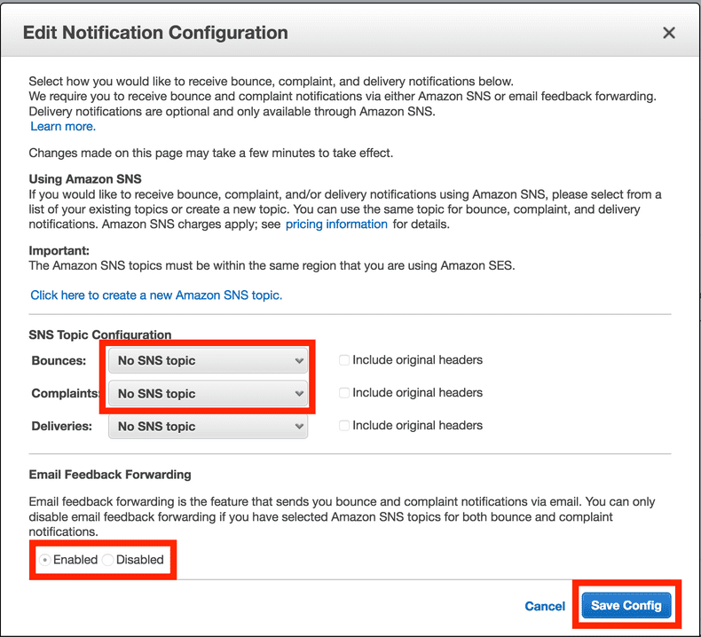Image resolution: width=701 pixels, height=637 pixels.
Task: Click the Using Amazon SNS heading
Action: click(x=85, y=179)
